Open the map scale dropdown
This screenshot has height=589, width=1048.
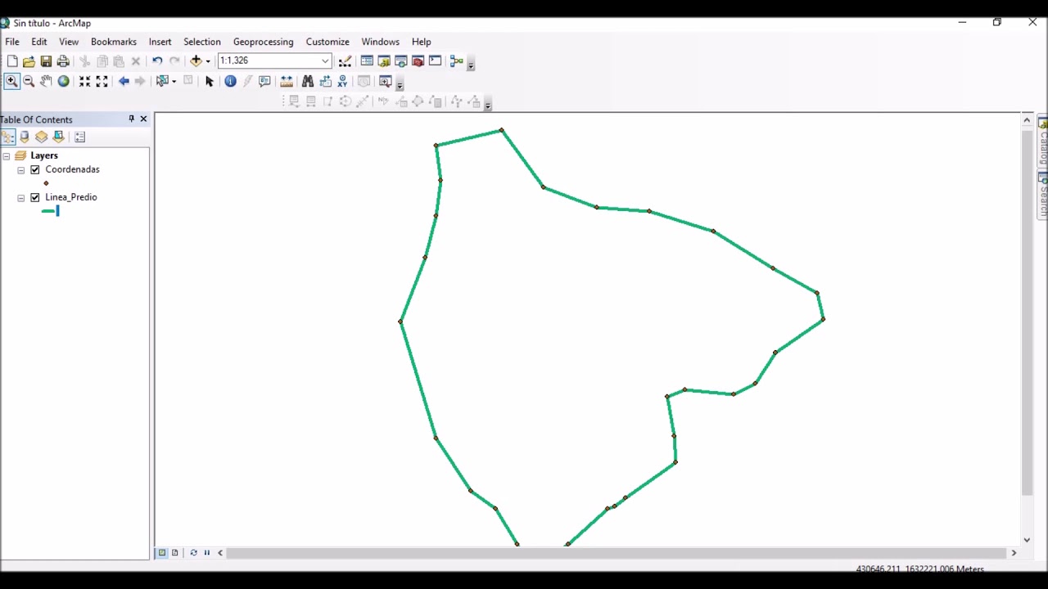(325, 61)
